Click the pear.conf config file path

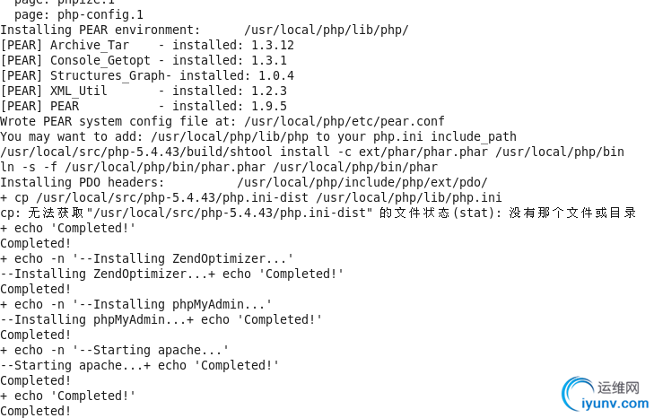(344, 121)
